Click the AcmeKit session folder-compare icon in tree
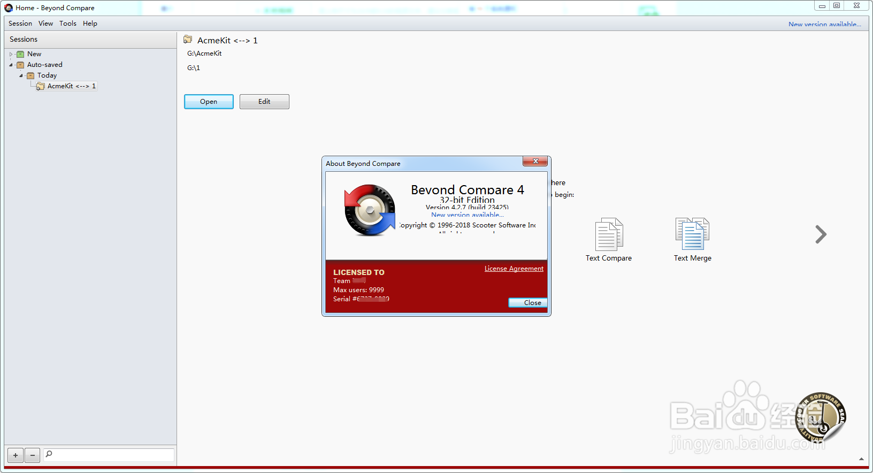The width and height of the screenshot is (873, 473). 41,86
